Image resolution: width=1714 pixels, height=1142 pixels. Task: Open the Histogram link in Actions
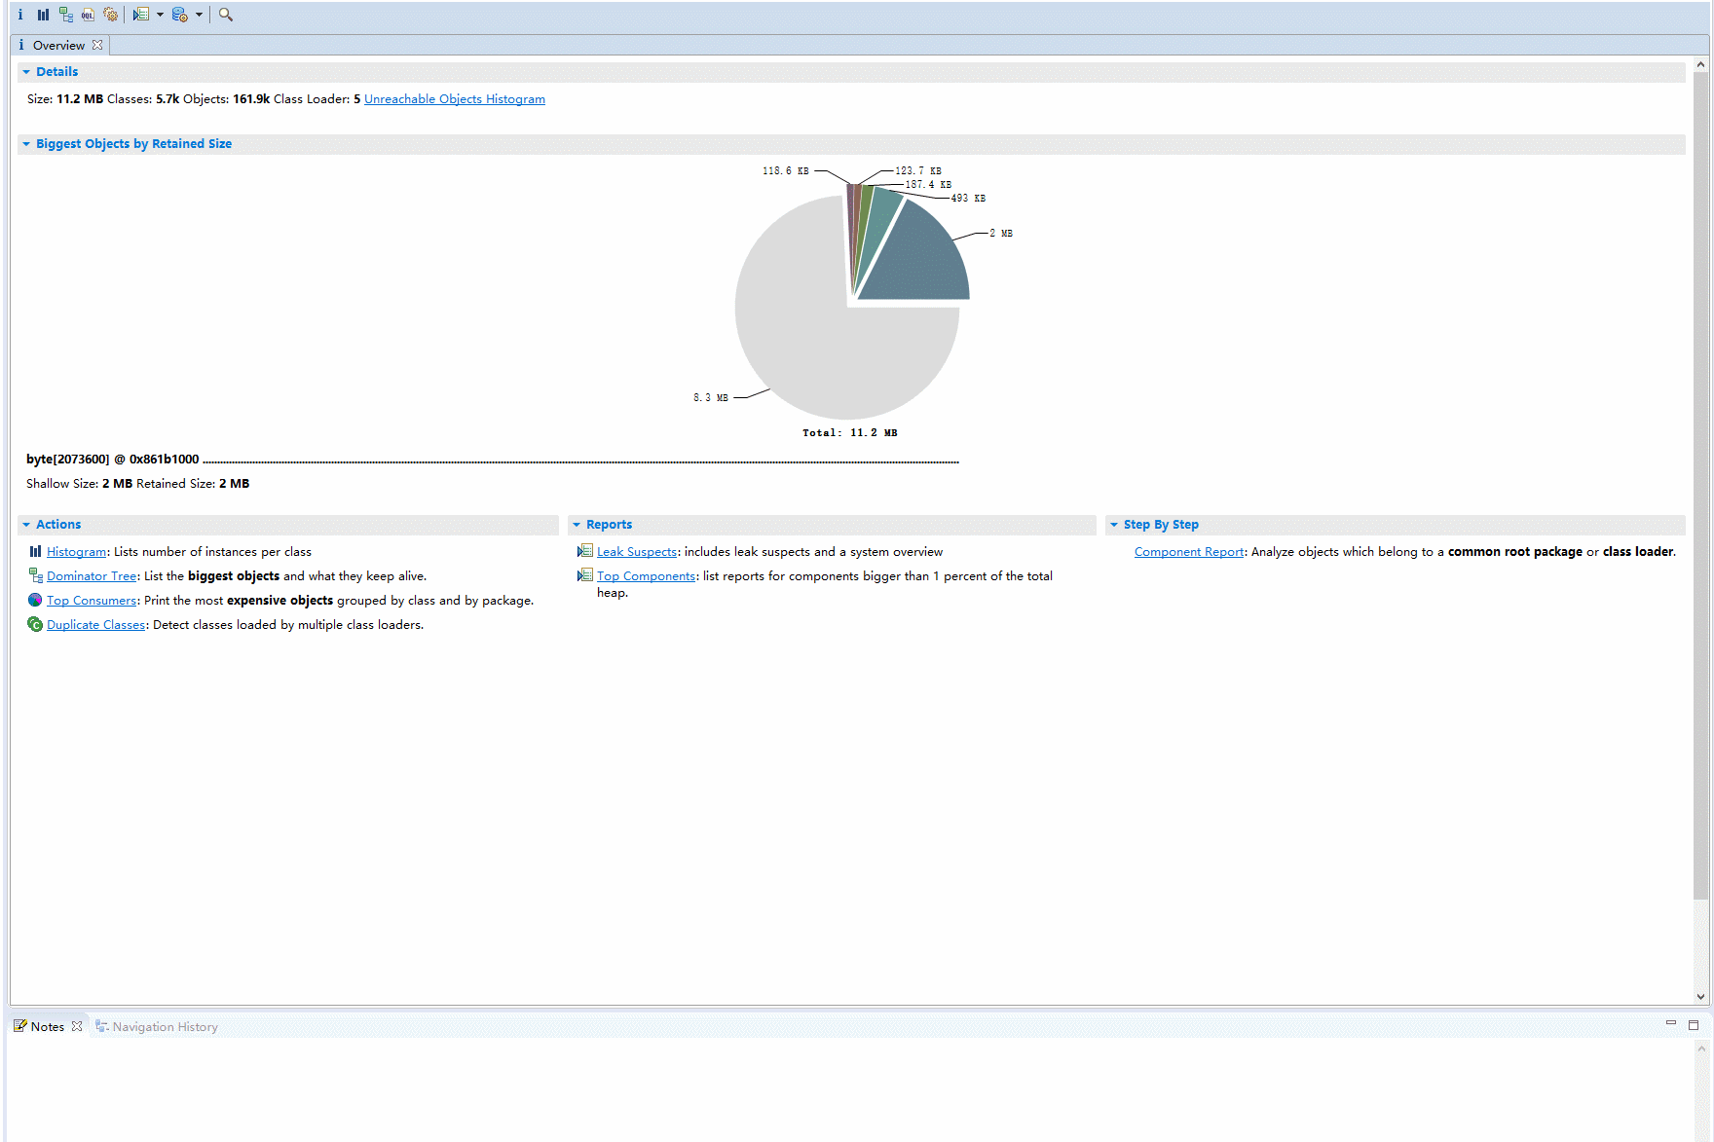pos(77,552)
